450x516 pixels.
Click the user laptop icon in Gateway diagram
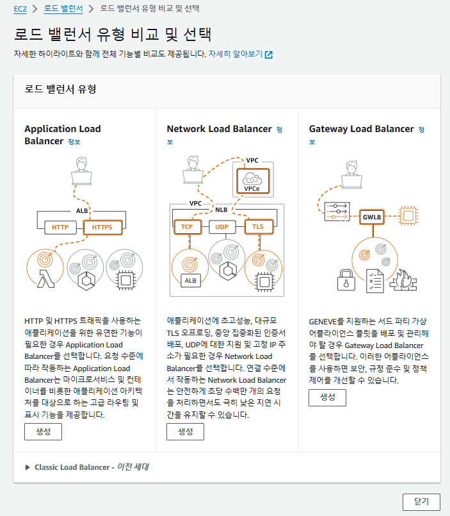351,174
